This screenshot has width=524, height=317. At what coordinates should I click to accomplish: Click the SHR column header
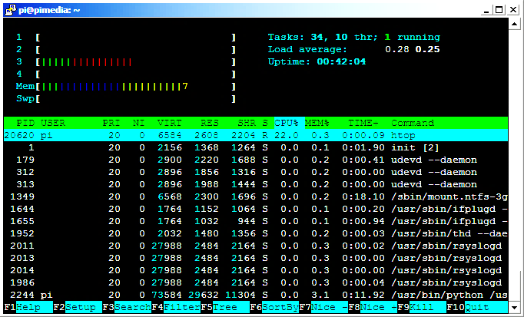tap(247, 123)
